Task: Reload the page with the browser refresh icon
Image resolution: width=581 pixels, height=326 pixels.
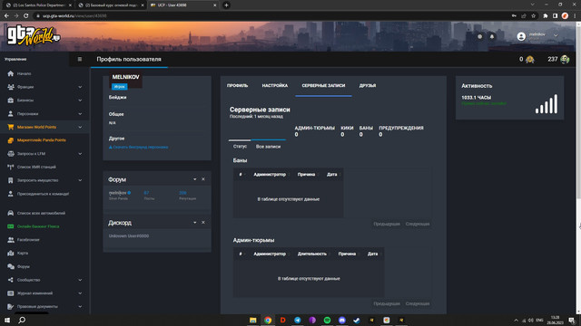Action: tap(26, 16)
